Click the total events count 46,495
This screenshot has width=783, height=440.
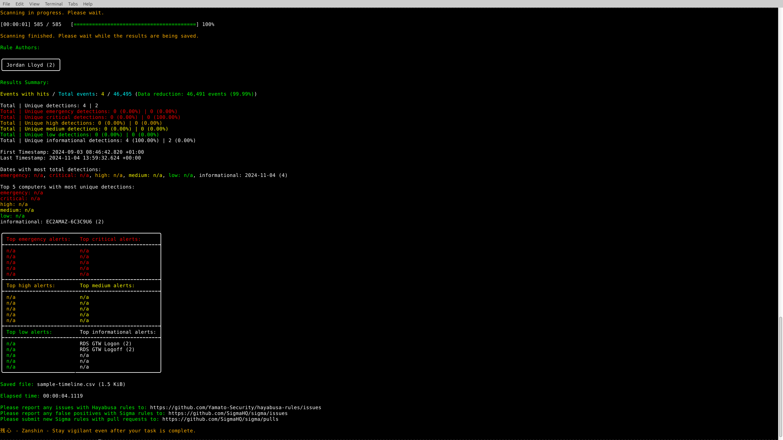tap(122, 94)
